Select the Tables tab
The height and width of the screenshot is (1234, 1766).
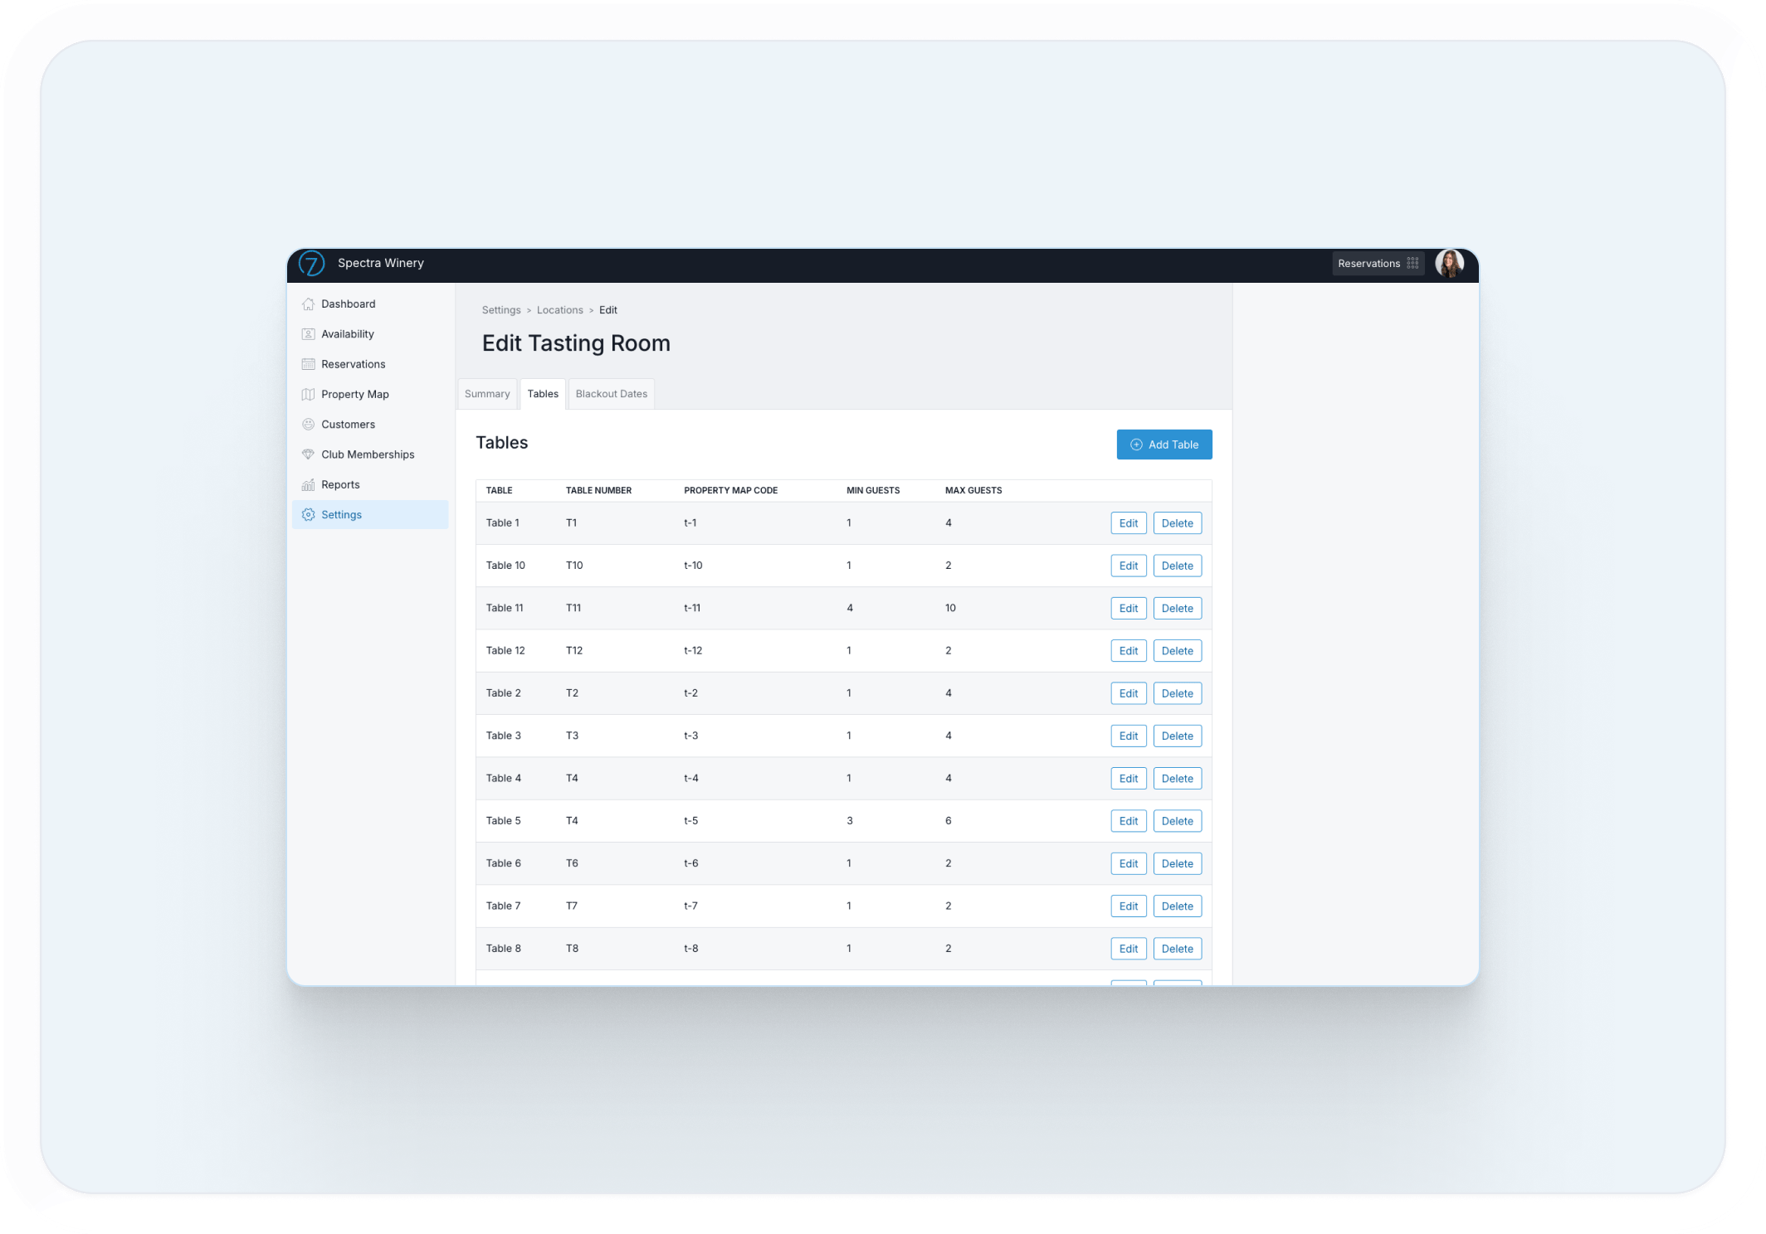[x=543, y=394]
